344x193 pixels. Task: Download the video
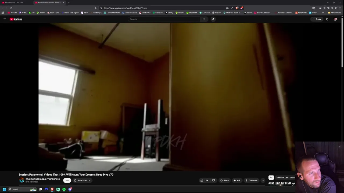coord(251,180)
